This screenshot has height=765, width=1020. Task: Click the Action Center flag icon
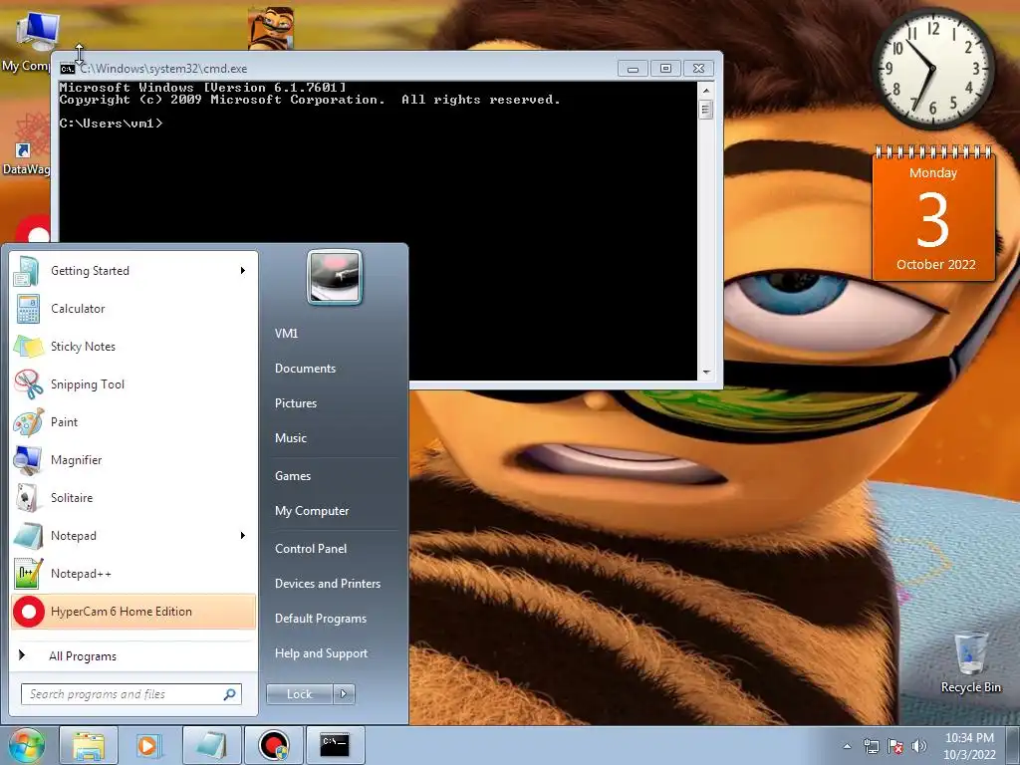coord(895,746)
